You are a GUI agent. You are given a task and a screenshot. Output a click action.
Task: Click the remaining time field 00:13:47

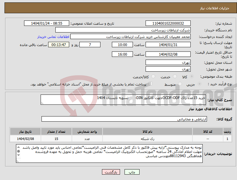click(x=59, y=45)
